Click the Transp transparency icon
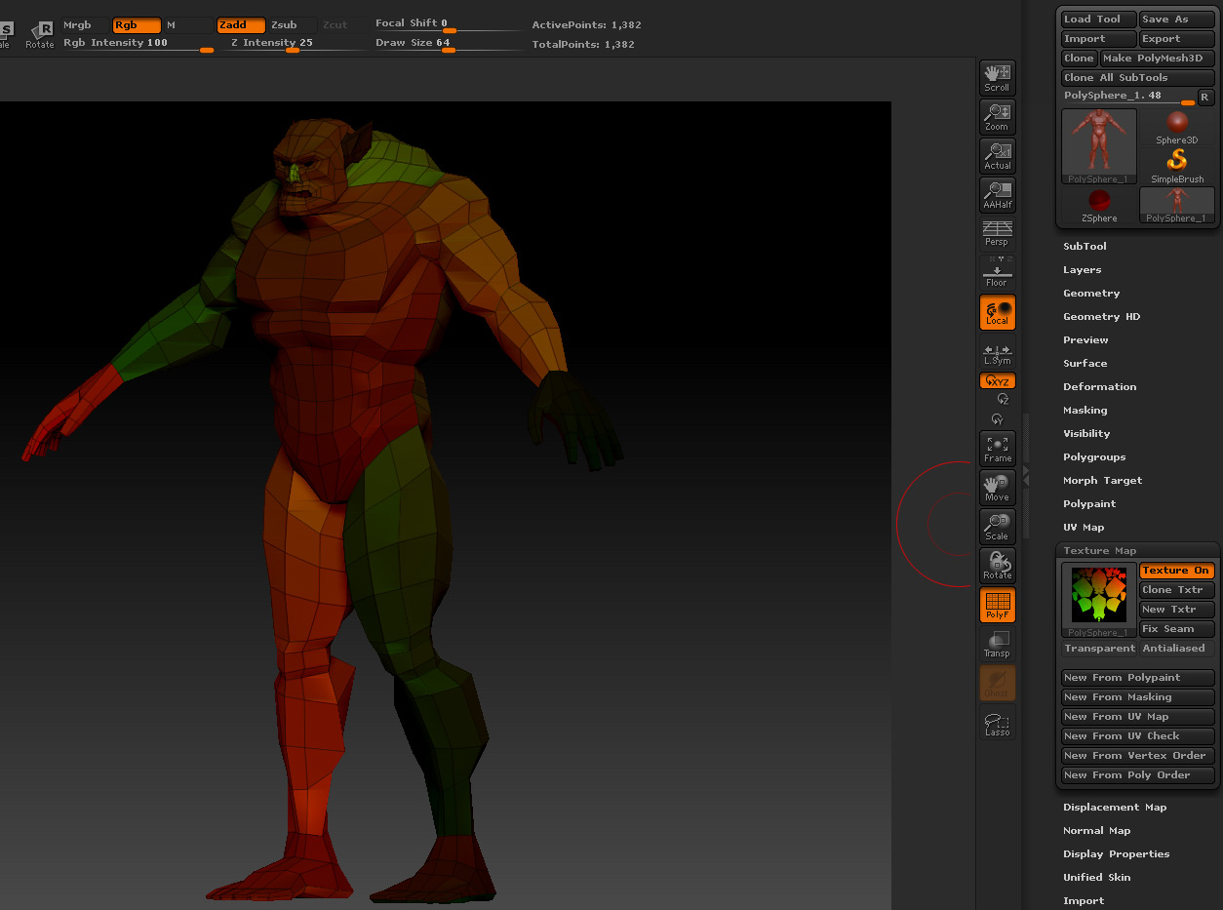 tap(997, 644)
